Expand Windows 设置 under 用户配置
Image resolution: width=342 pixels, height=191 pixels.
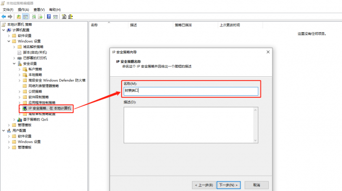9,142
